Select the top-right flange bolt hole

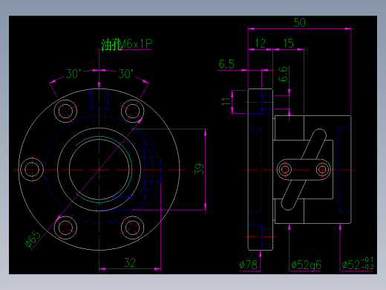[x=132, y=111]
